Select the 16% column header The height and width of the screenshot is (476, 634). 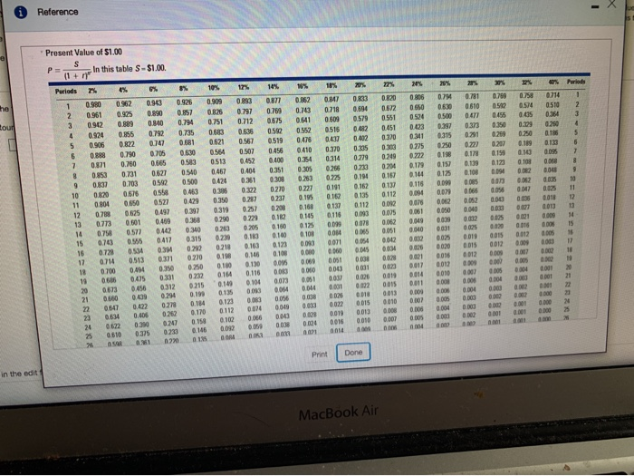click(x=303, y=86)
